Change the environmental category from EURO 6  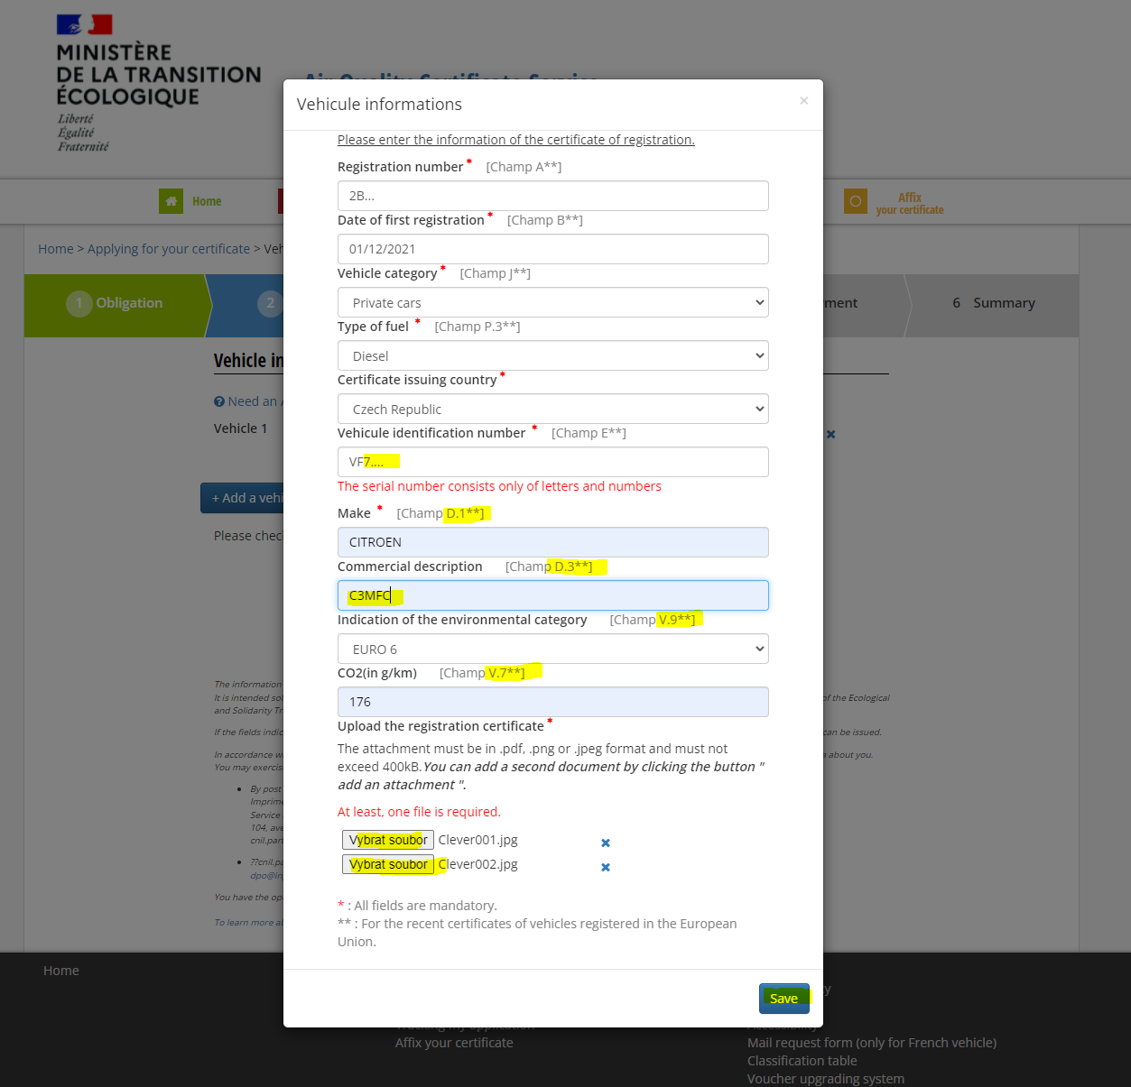click(x=552, y=649)
